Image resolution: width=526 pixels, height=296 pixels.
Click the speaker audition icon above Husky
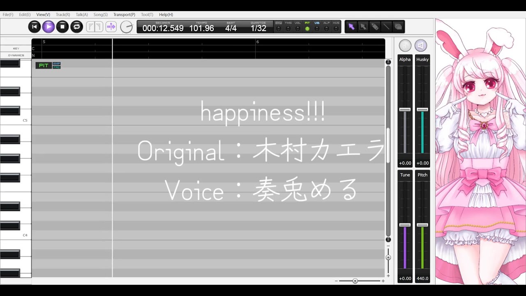[421, 45]
